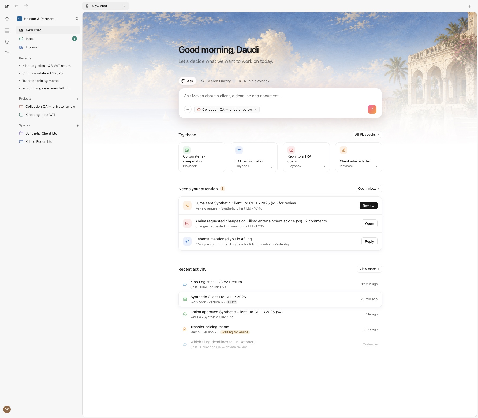Click the Review button for Juma's request

tap(368, 206)
